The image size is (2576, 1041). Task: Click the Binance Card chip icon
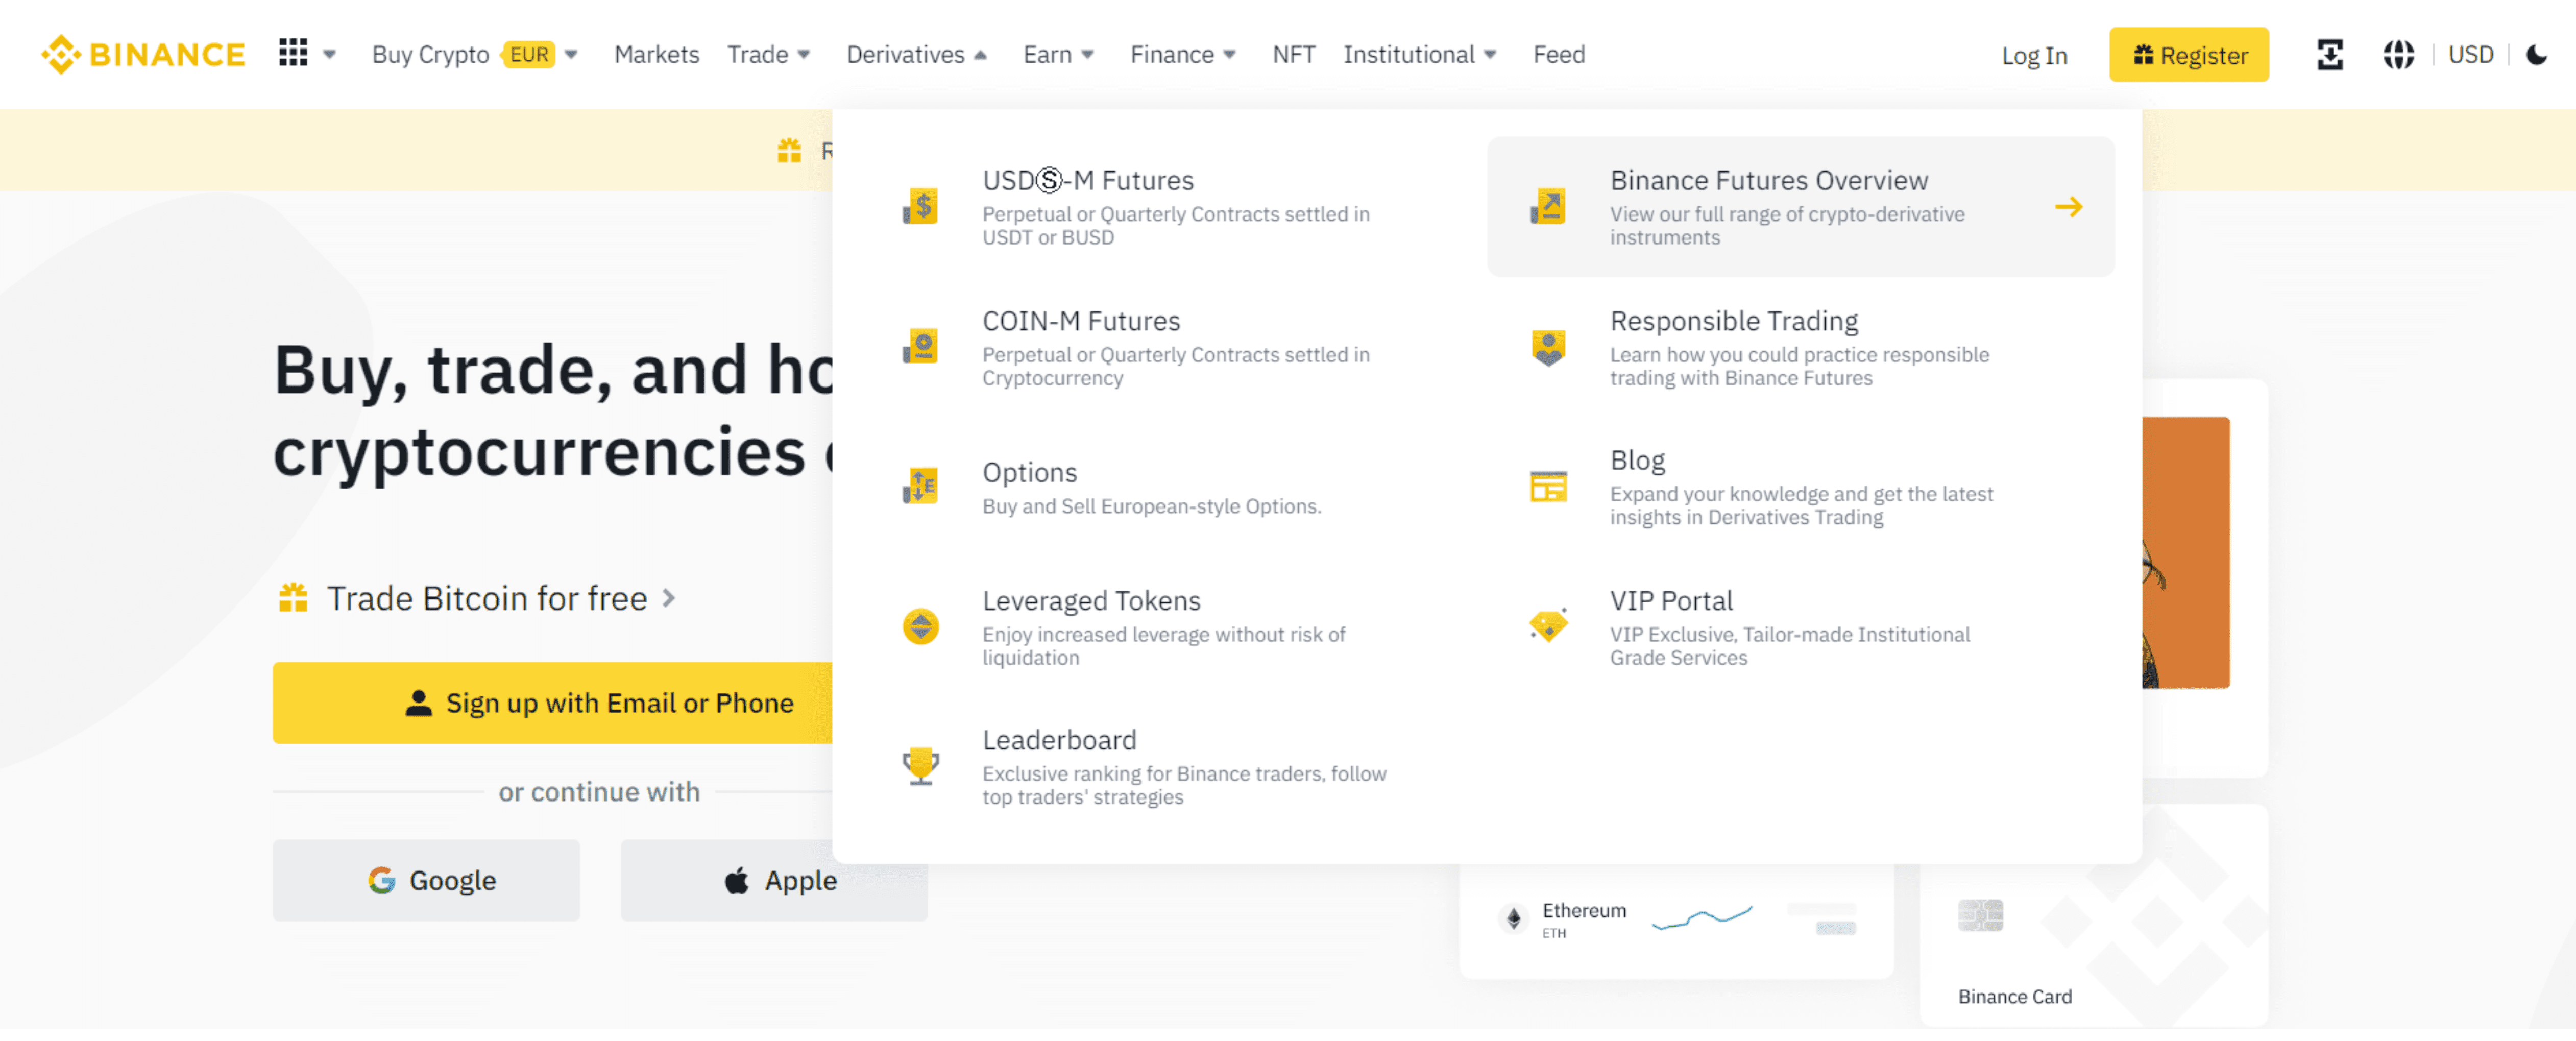(1979, 915)
